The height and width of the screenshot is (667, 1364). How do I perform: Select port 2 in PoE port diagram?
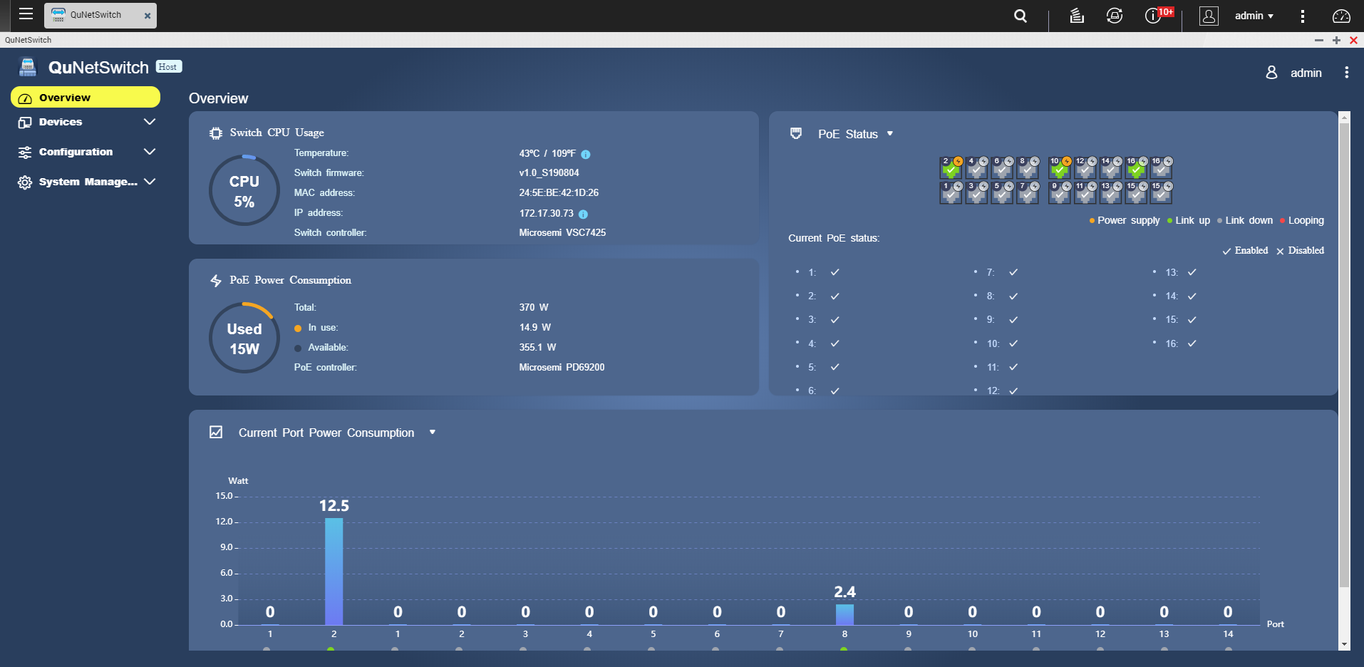(951, 168)
